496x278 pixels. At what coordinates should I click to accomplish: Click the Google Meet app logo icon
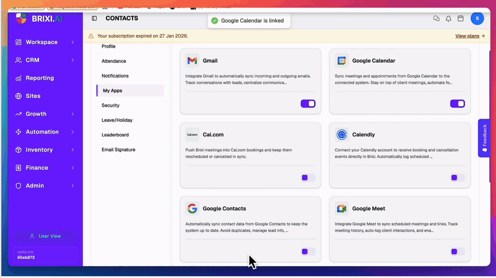(342, 209)
